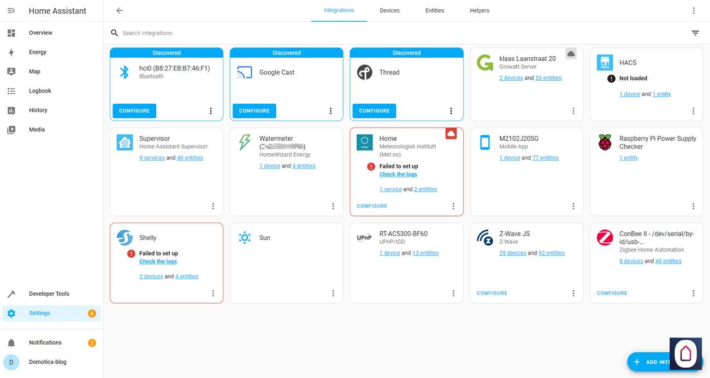The image size is (710, 378).
Task: Collapse the sidebar with the menu icon
Action: pos(11,11)
